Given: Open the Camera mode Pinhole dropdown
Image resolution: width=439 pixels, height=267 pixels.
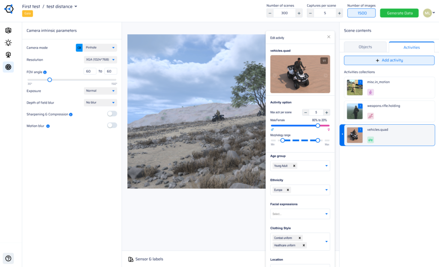Looking at the screenshot, I should click(100, 48).
